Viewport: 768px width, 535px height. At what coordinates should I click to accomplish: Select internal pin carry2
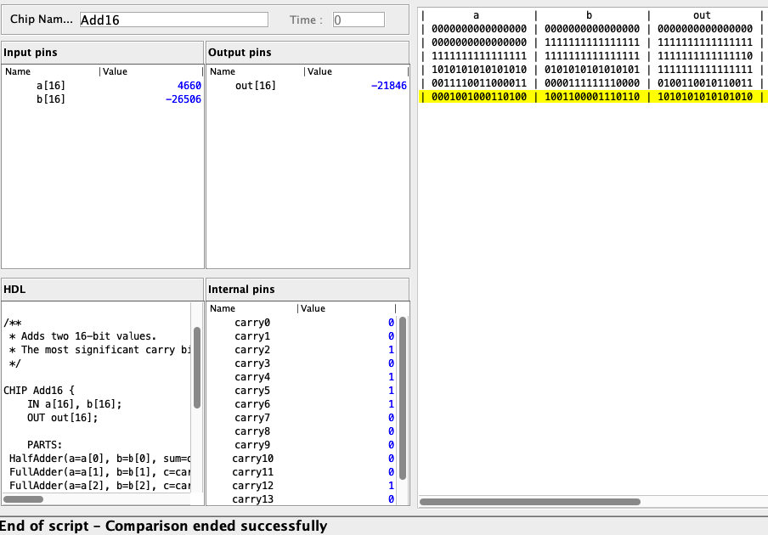(302, 350)
